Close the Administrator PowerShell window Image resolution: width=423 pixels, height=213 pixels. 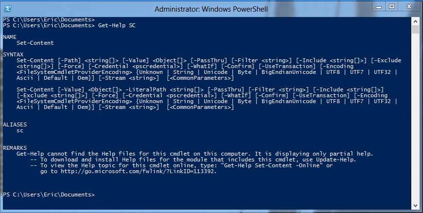point(409,6)
